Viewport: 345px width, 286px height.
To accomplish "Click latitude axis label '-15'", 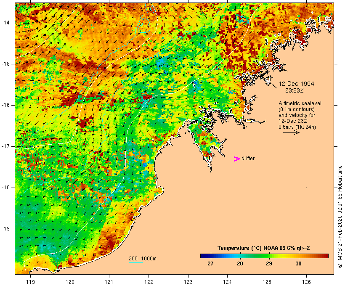I will tap(5, 64).
